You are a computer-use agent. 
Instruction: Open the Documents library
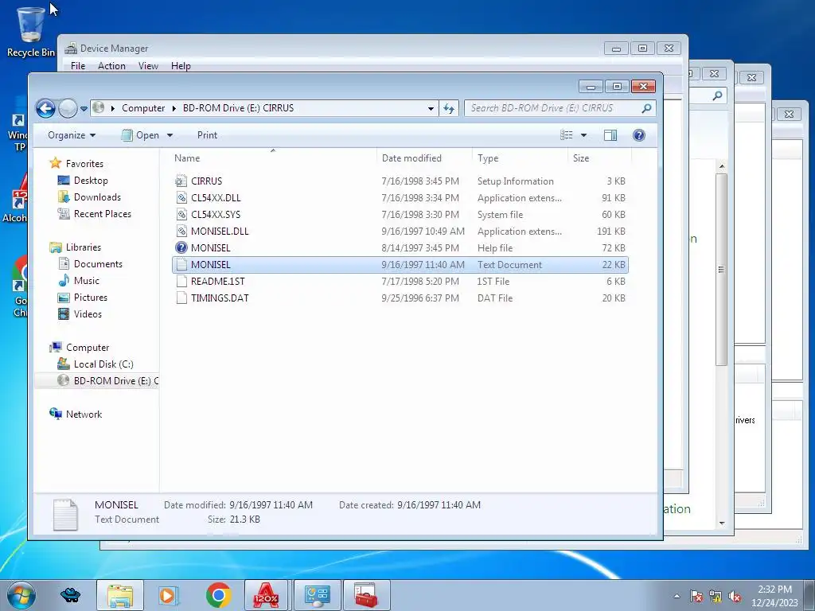tap(98, 264)
